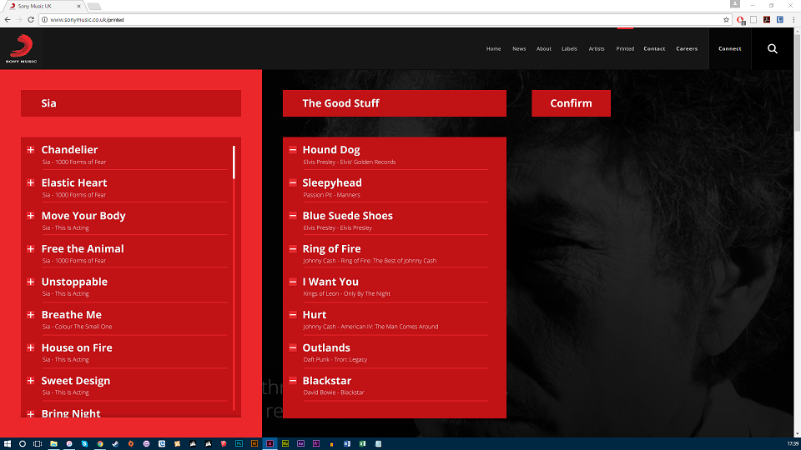
Task: Open the red Chrome extension icon
Action: pyautogui.click(x=740, y=20)
